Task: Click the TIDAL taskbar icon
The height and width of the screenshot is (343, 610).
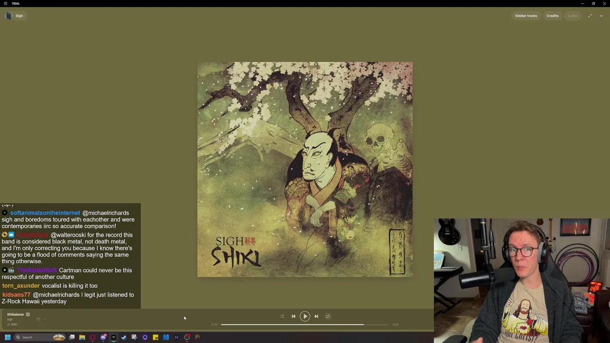Action: click(113, 337)
